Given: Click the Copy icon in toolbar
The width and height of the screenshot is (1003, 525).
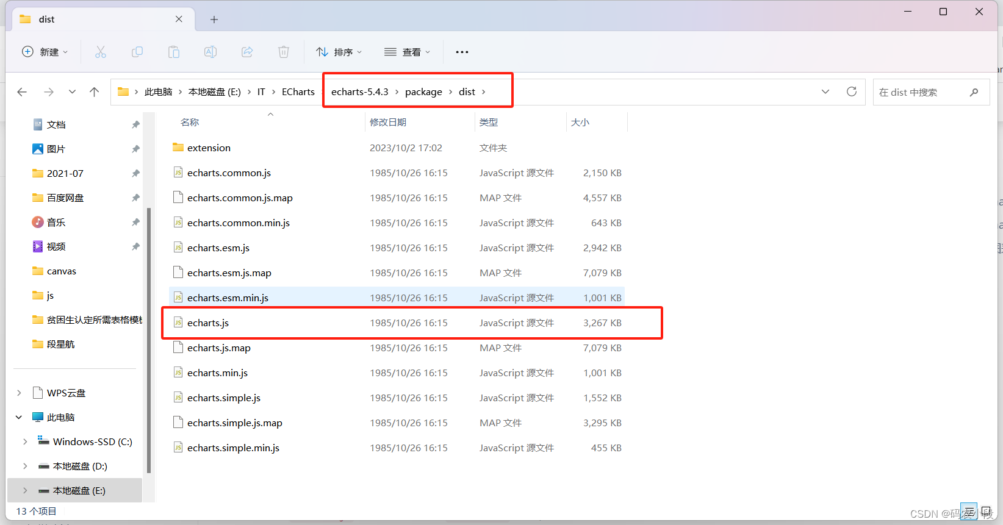Looking at the screenshot, I should pyautogui.click(x=137, y=52).
